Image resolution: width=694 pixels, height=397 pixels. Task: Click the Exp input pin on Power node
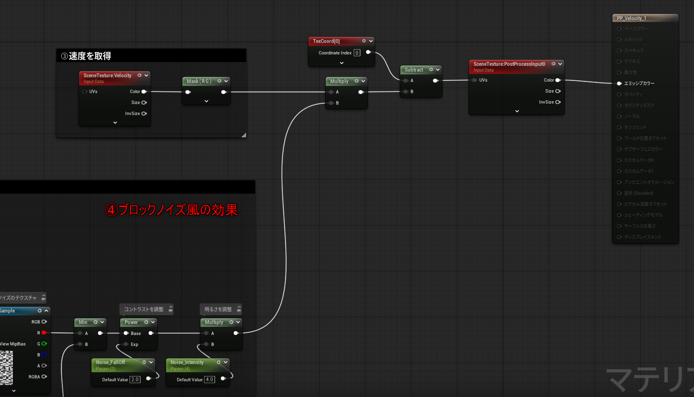pos(126,344)
